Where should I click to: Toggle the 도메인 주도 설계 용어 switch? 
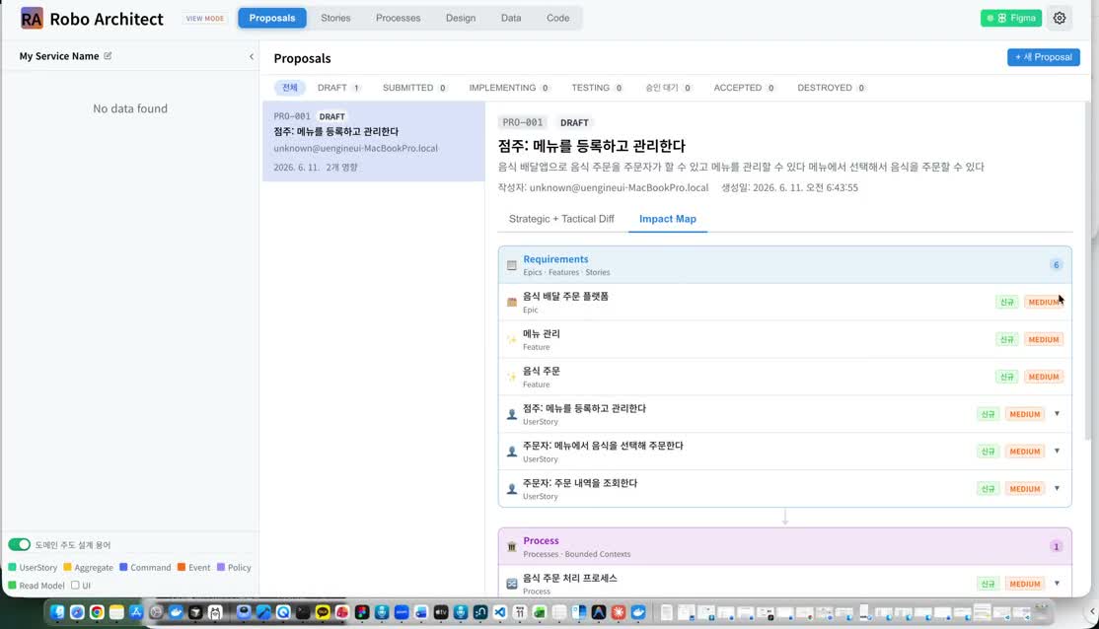point(19,544)
